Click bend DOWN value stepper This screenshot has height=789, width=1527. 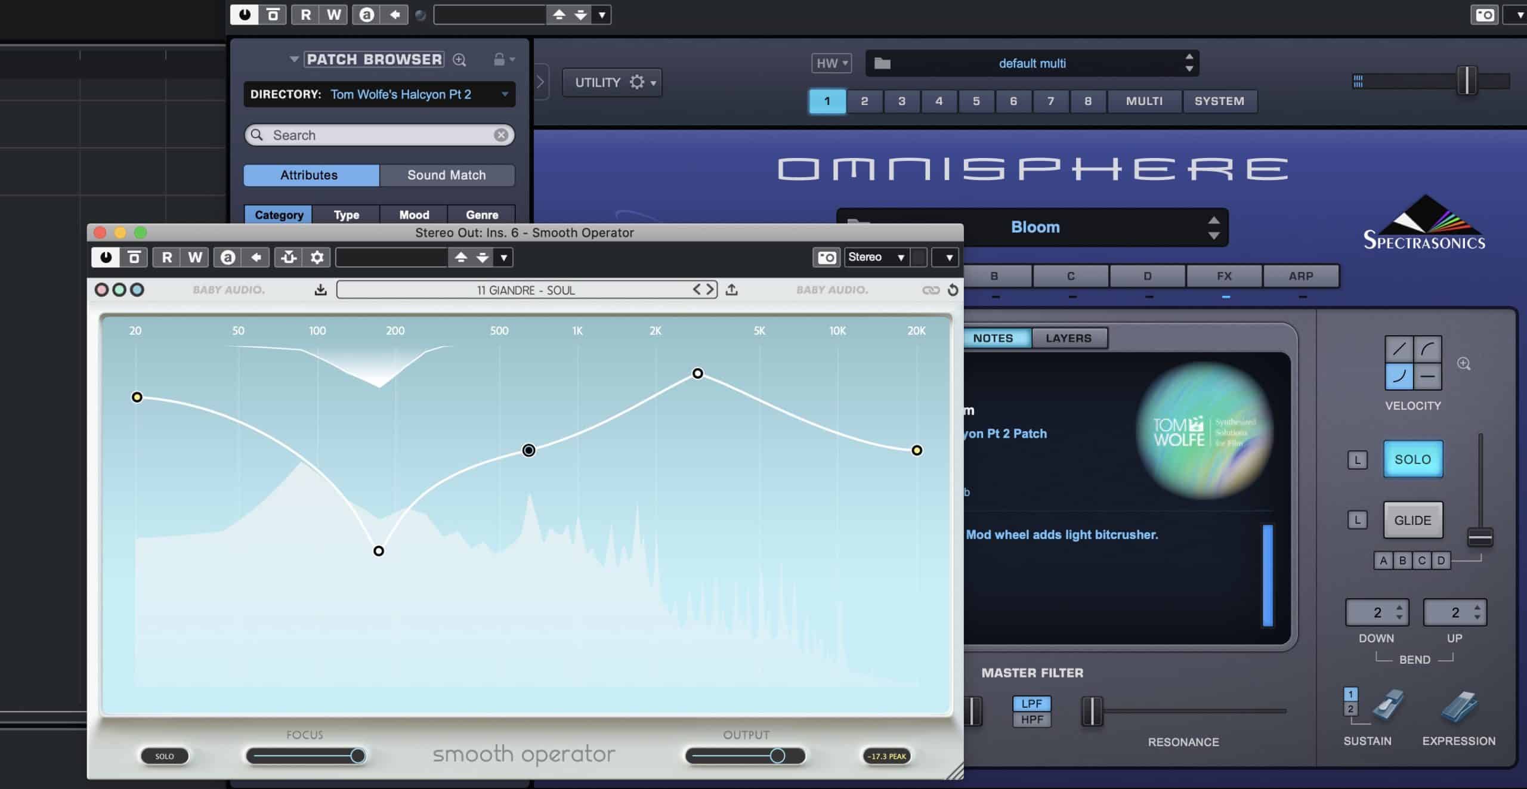point(1399,612)
